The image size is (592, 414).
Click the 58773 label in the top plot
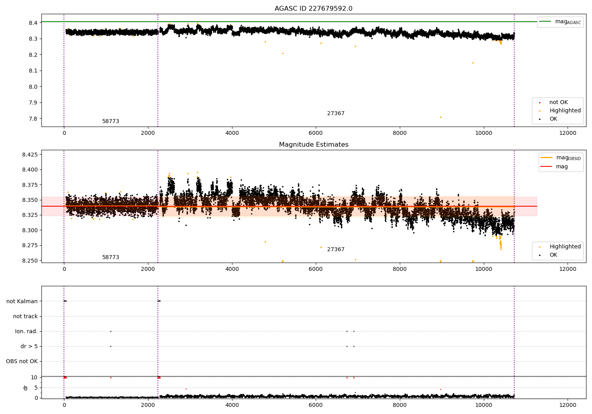click(x=111, y=121)
